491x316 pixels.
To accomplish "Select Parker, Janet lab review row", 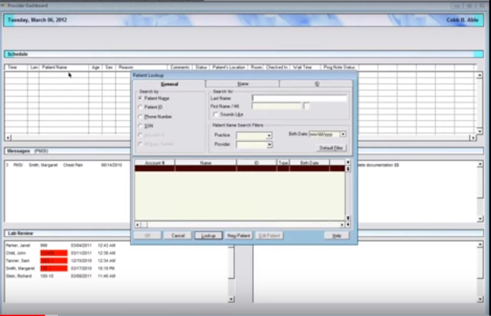I will pos(61,246).
